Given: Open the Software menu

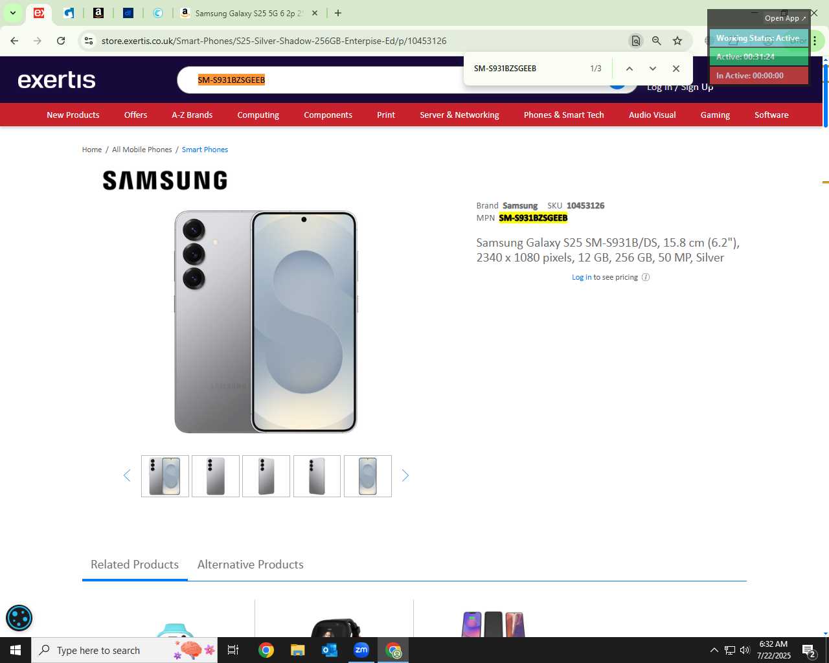Looking at the screenshot, I should (x=771, y=115).
